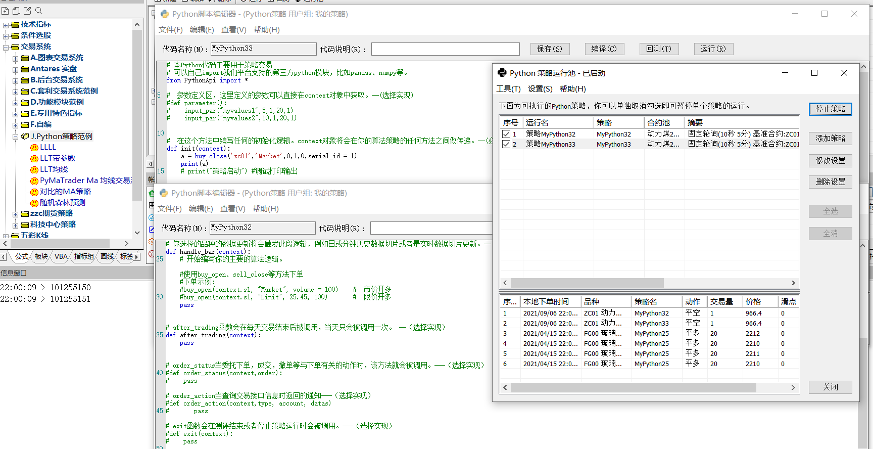This screenshot has height=449, width=873.
Task: Click the folder icon of Antares 实盘
Action: (x=25, y=69)
